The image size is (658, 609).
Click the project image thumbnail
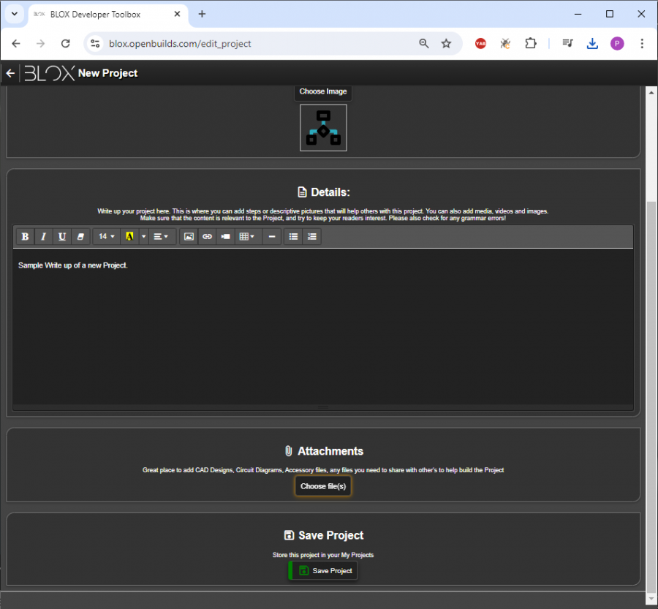click(x=323, y=128)
